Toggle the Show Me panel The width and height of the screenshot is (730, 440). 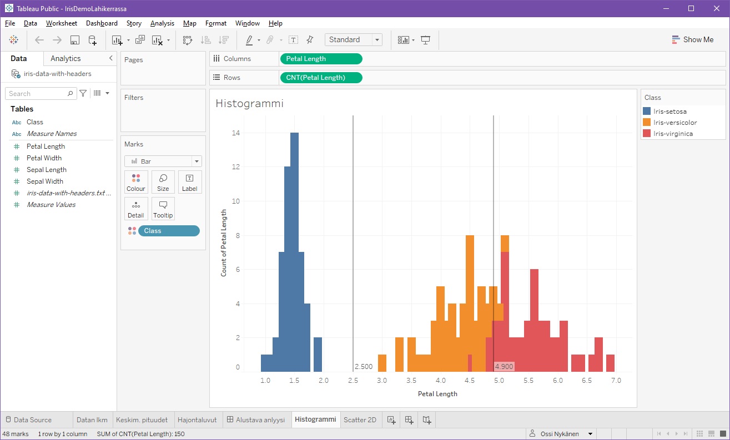click(x=692, y=40)
